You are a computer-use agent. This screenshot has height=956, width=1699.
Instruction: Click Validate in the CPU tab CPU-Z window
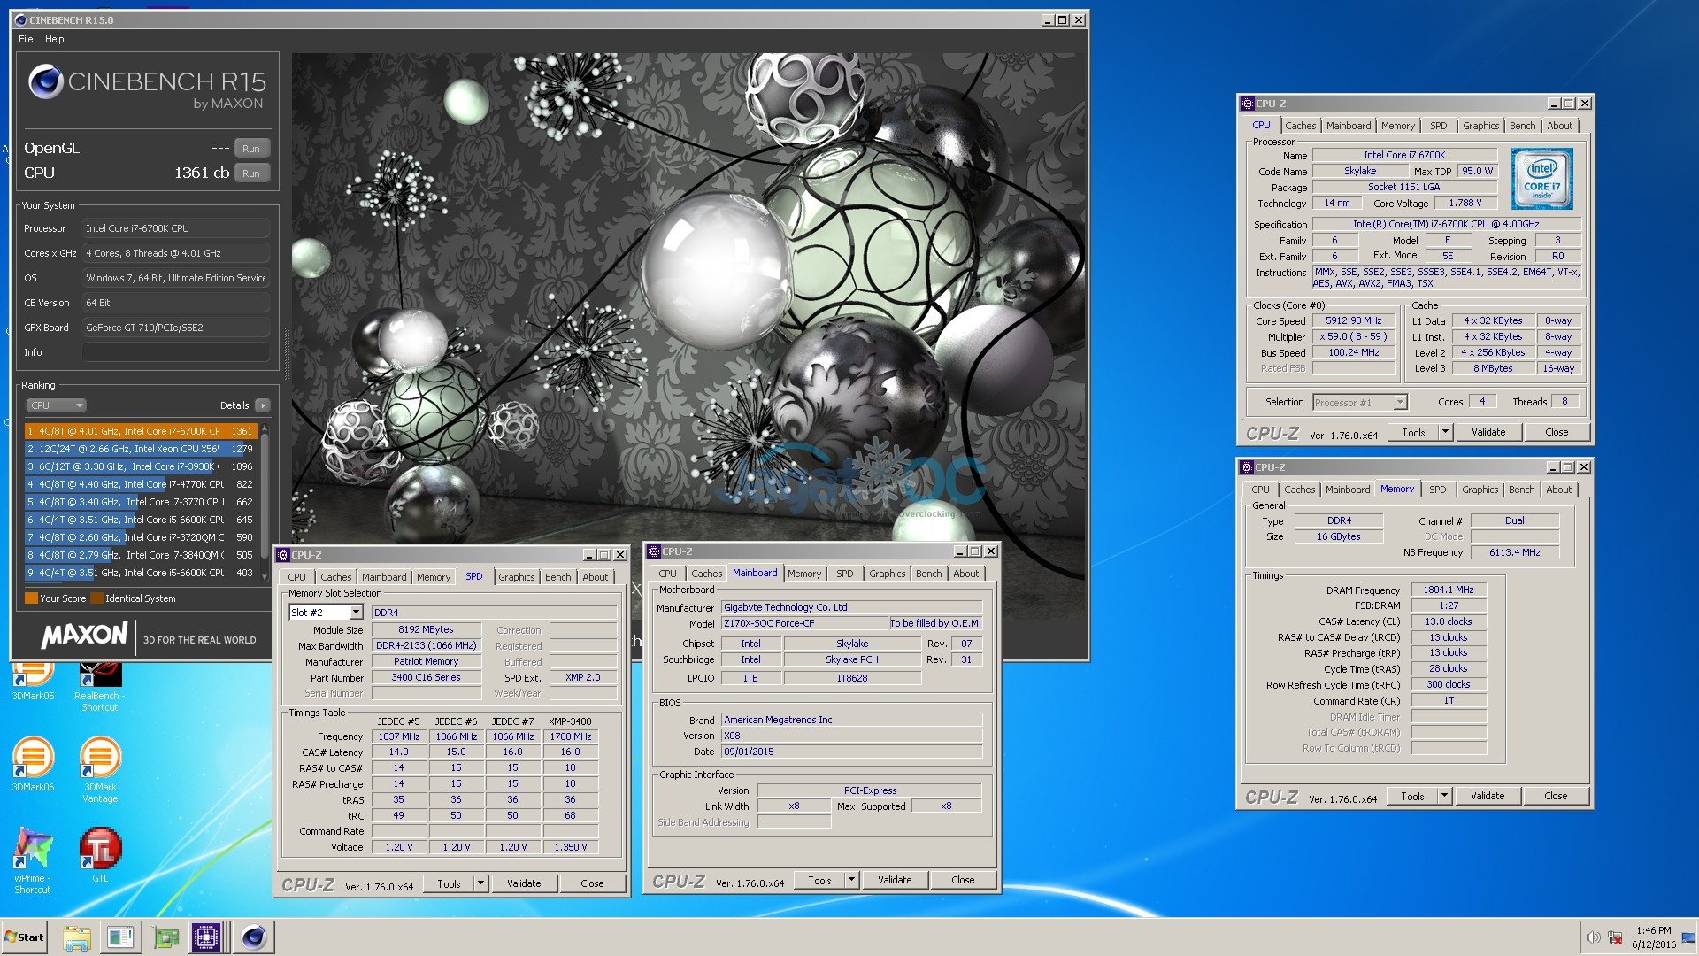click(1488, 432)
